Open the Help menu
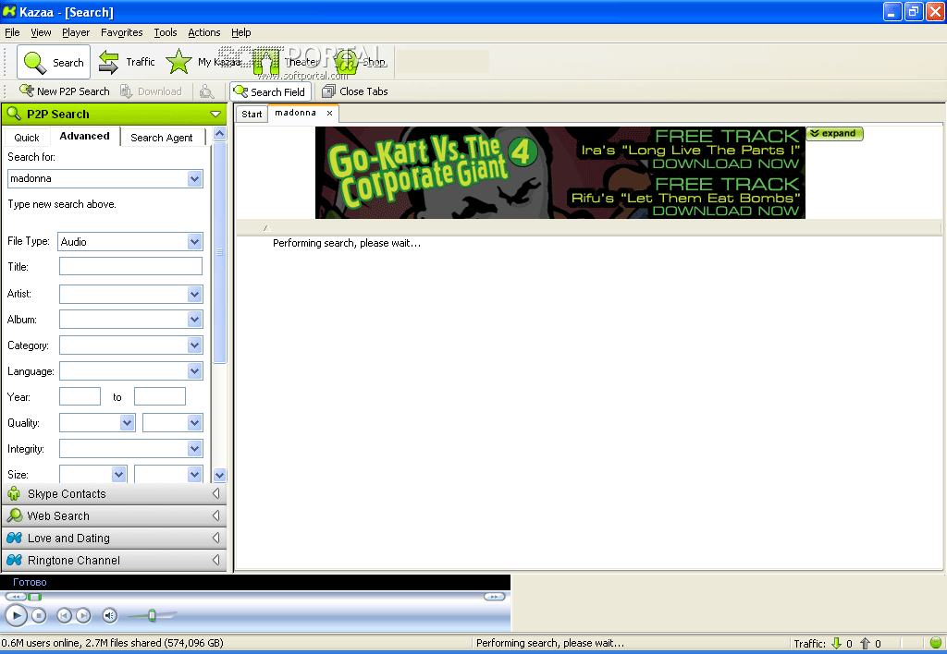947x654 pixels. [241, 32]
